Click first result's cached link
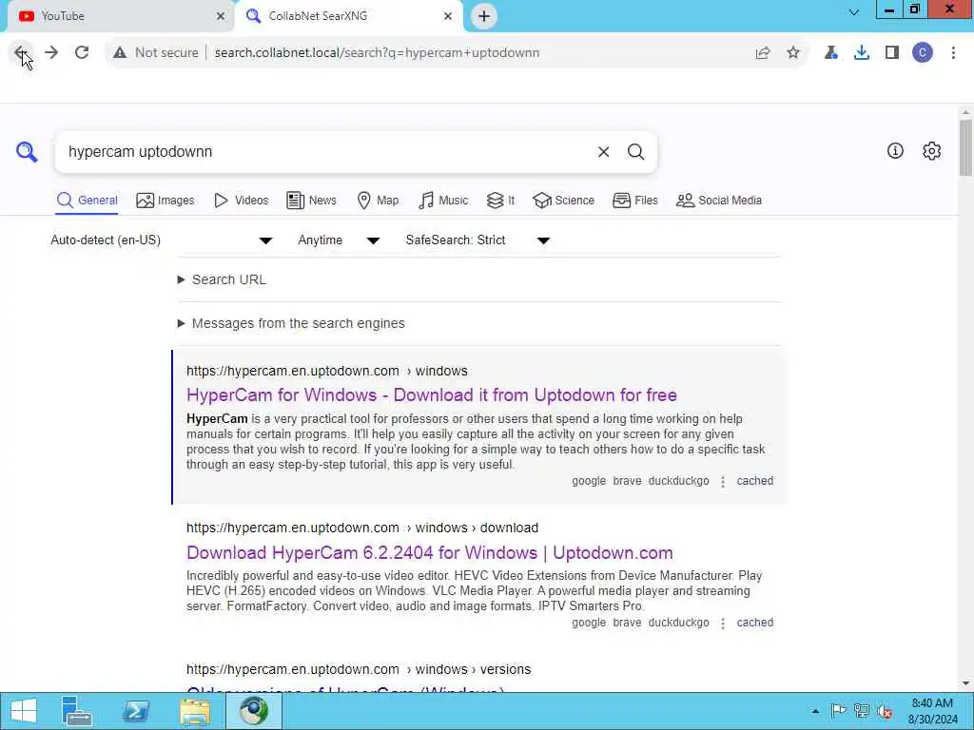This screenshot has height=730, width=974. coord(754,481)
